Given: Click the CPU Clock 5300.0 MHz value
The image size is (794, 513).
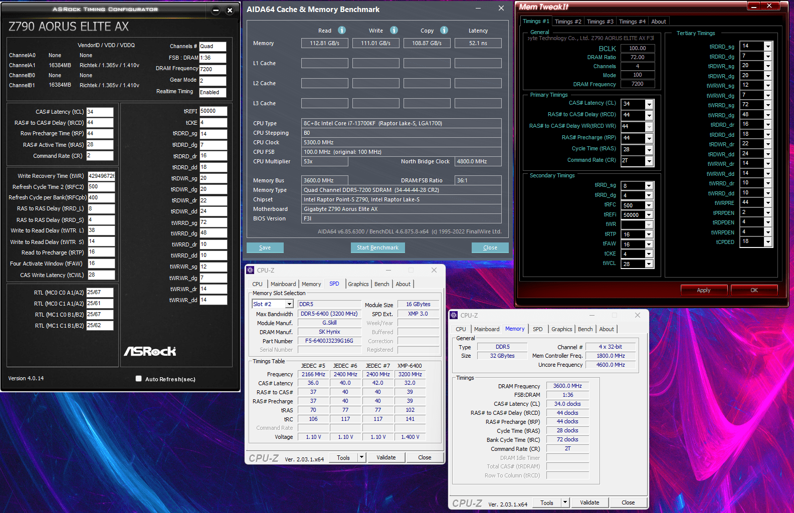Looking at the screenshot, I should [401, 142].
